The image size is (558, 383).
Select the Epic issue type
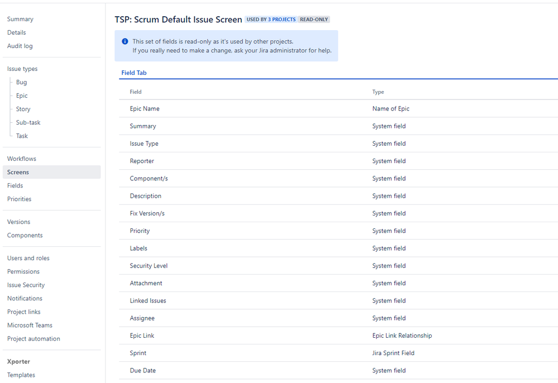tap(22, 95)
